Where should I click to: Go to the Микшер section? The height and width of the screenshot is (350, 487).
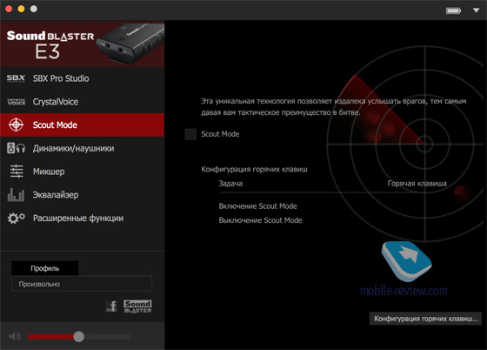[x=82, y=172]
